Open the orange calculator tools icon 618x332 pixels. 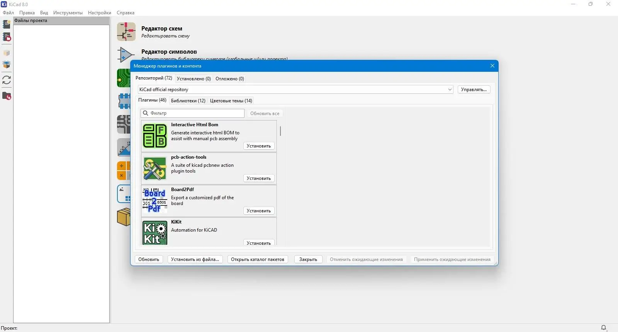tap(124, 171)
